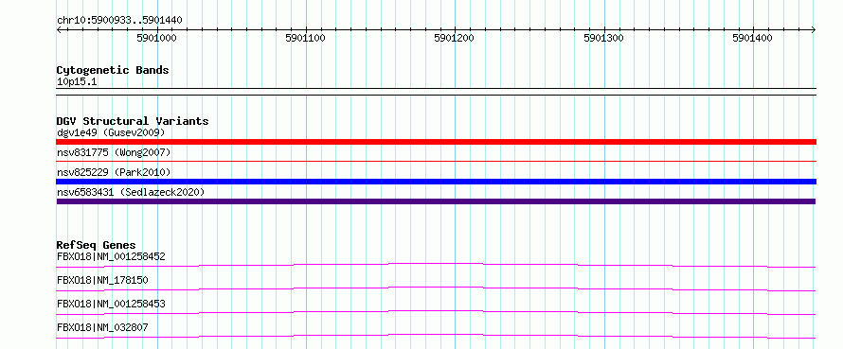Click the chr10:5900933..5901440 region label
This screenshot has height=349, width=843.
pyautogui.click(x=119, y=21)
